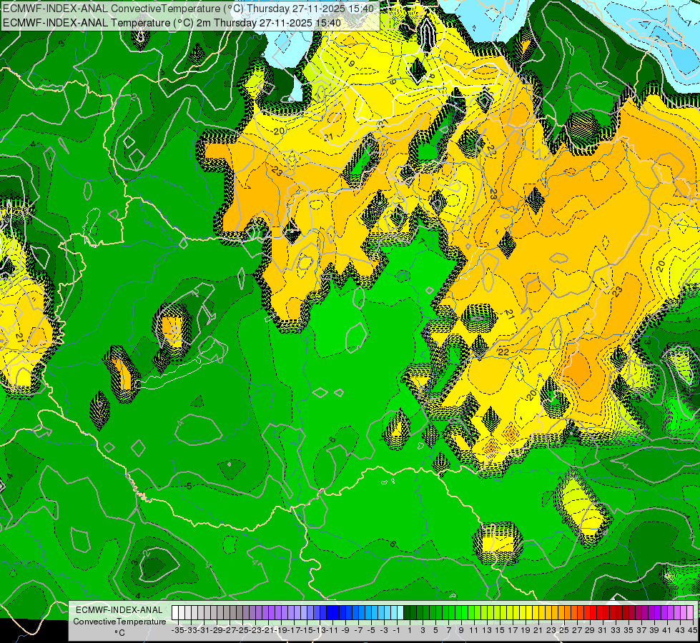The image size is (700, 643).
Task: Pick the white -35 legend color swatch
Action: [x=175, y=613]
